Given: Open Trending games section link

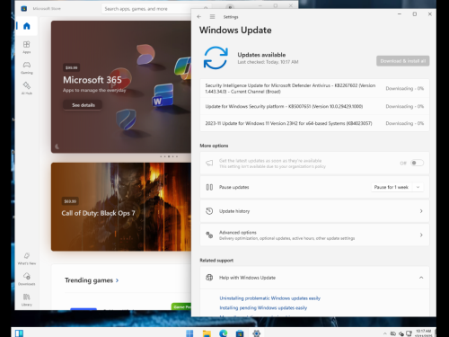Looking at the screenshot, I should coord(92,280).
